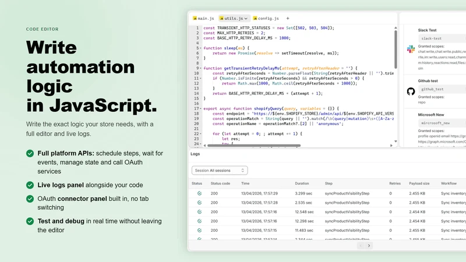This screenshot has height=262, width=466.
Task: Collapse the try block fold at line 24
Action: coord(200,144)
